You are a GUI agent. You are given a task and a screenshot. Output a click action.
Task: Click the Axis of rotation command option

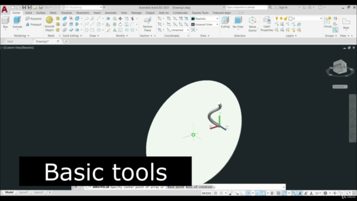point(199,187)
